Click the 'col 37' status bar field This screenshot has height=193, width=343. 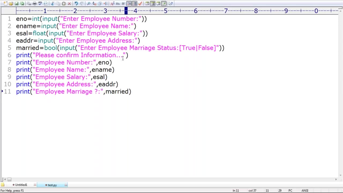252,191
